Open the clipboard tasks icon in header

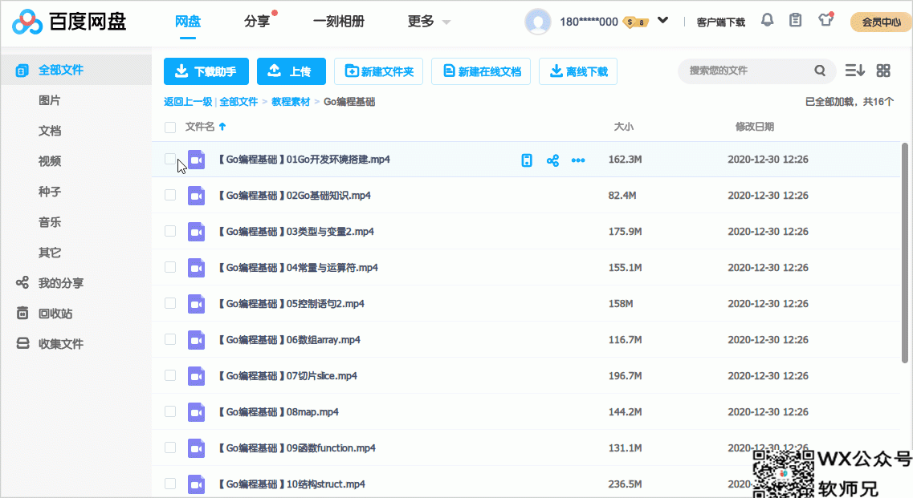pos(796,20)
